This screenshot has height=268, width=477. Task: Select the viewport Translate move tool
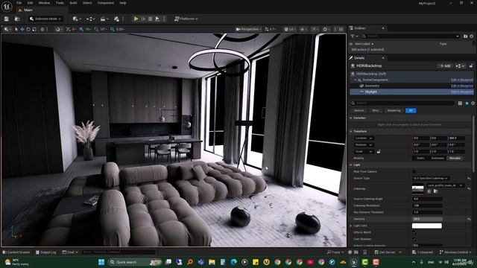[22, 29]
